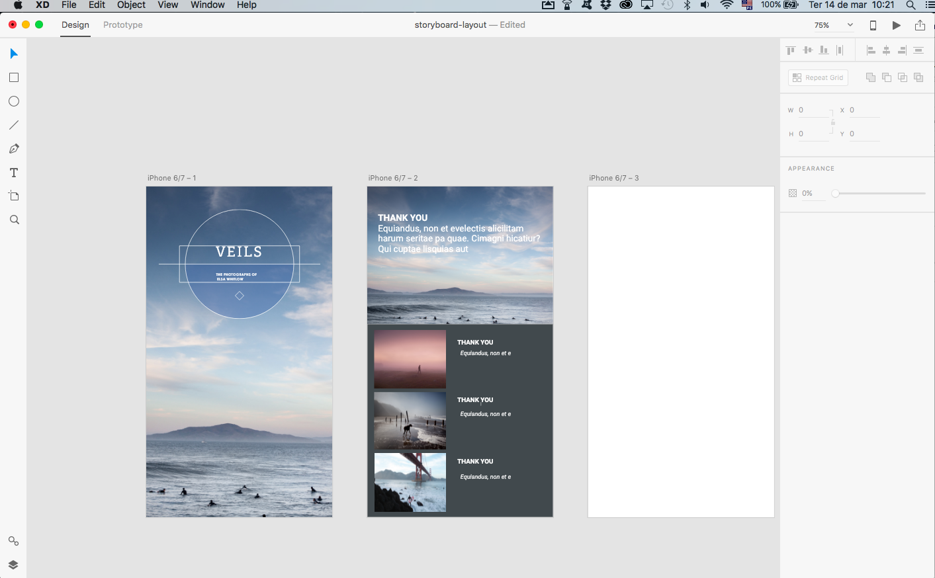Select the iPhone 6/7 – 3 artboard label
935x578 pixels.
(614, 178)
